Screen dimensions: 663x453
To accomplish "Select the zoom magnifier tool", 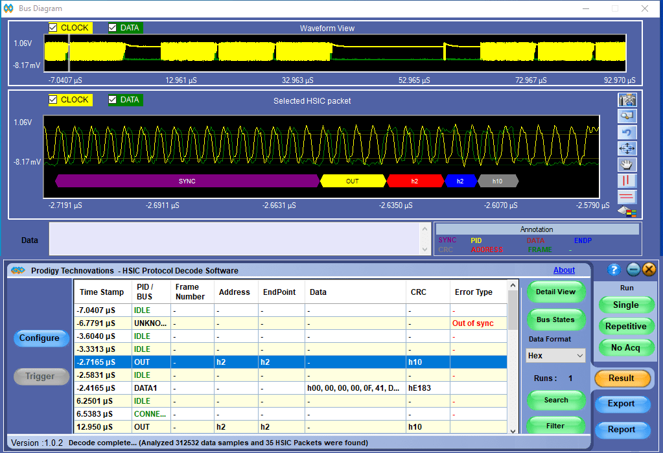I will (x=627, y=116).
